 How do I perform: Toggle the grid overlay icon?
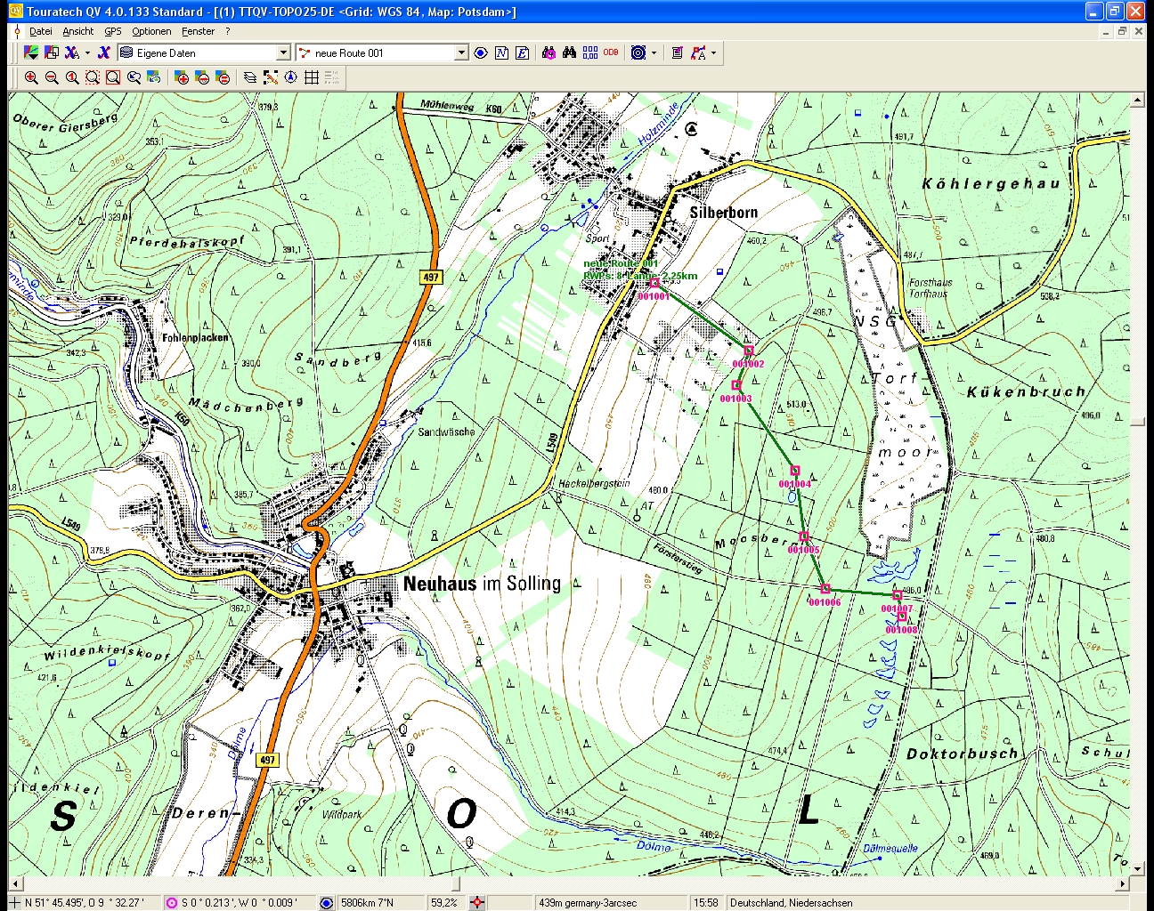coord(312,77)
